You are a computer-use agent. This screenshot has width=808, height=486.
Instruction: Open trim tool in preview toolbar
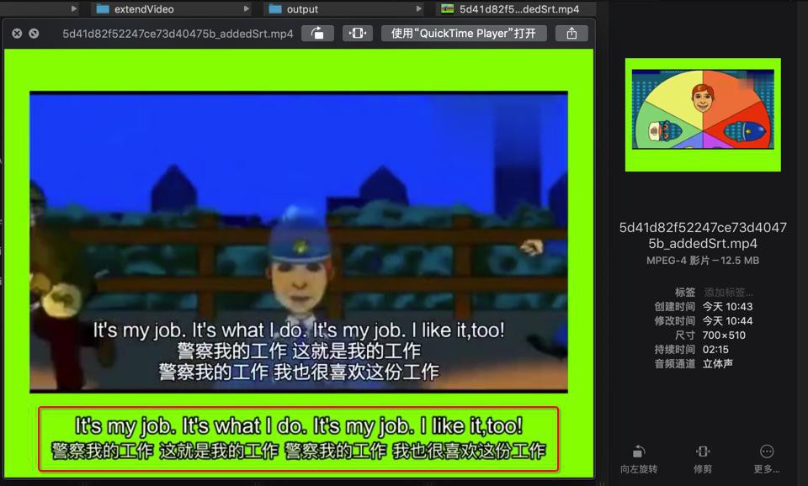click(x=357, y=34)
